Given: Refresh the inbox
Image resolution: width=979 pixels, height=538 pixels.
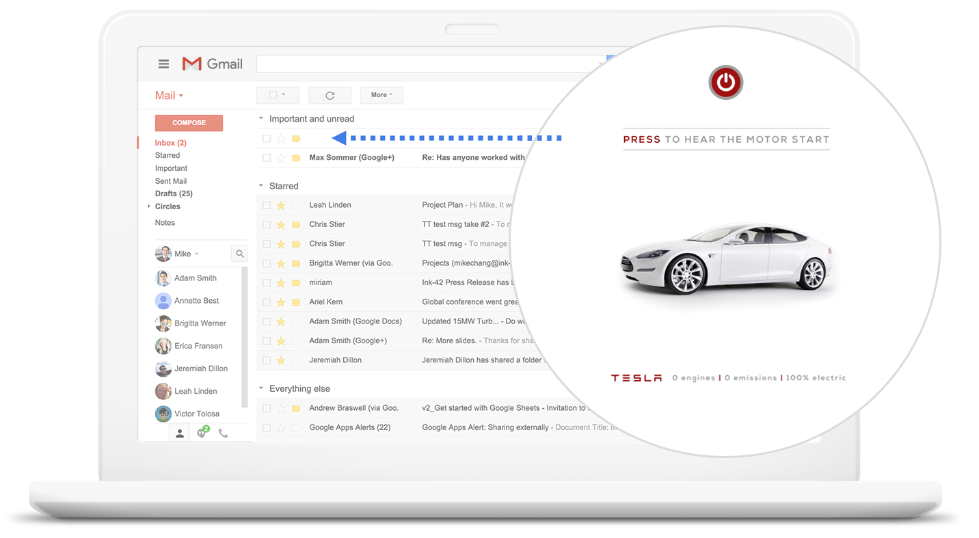Looking at the screenshot, I should [330, 95].
